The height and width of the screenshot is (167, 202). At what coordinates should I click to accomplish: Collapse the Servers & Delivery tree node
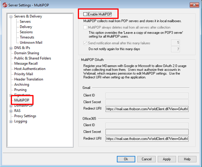click(x=11, y=17)
